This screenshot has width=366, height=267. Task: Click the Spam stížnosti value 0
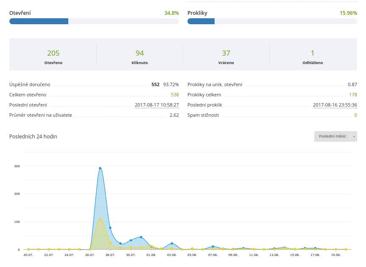coord(355,115)
